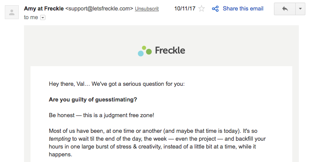The image size is (325, 162).
Task: Click the 10/11/17 date stamp
Action: (x=185, y=9)
